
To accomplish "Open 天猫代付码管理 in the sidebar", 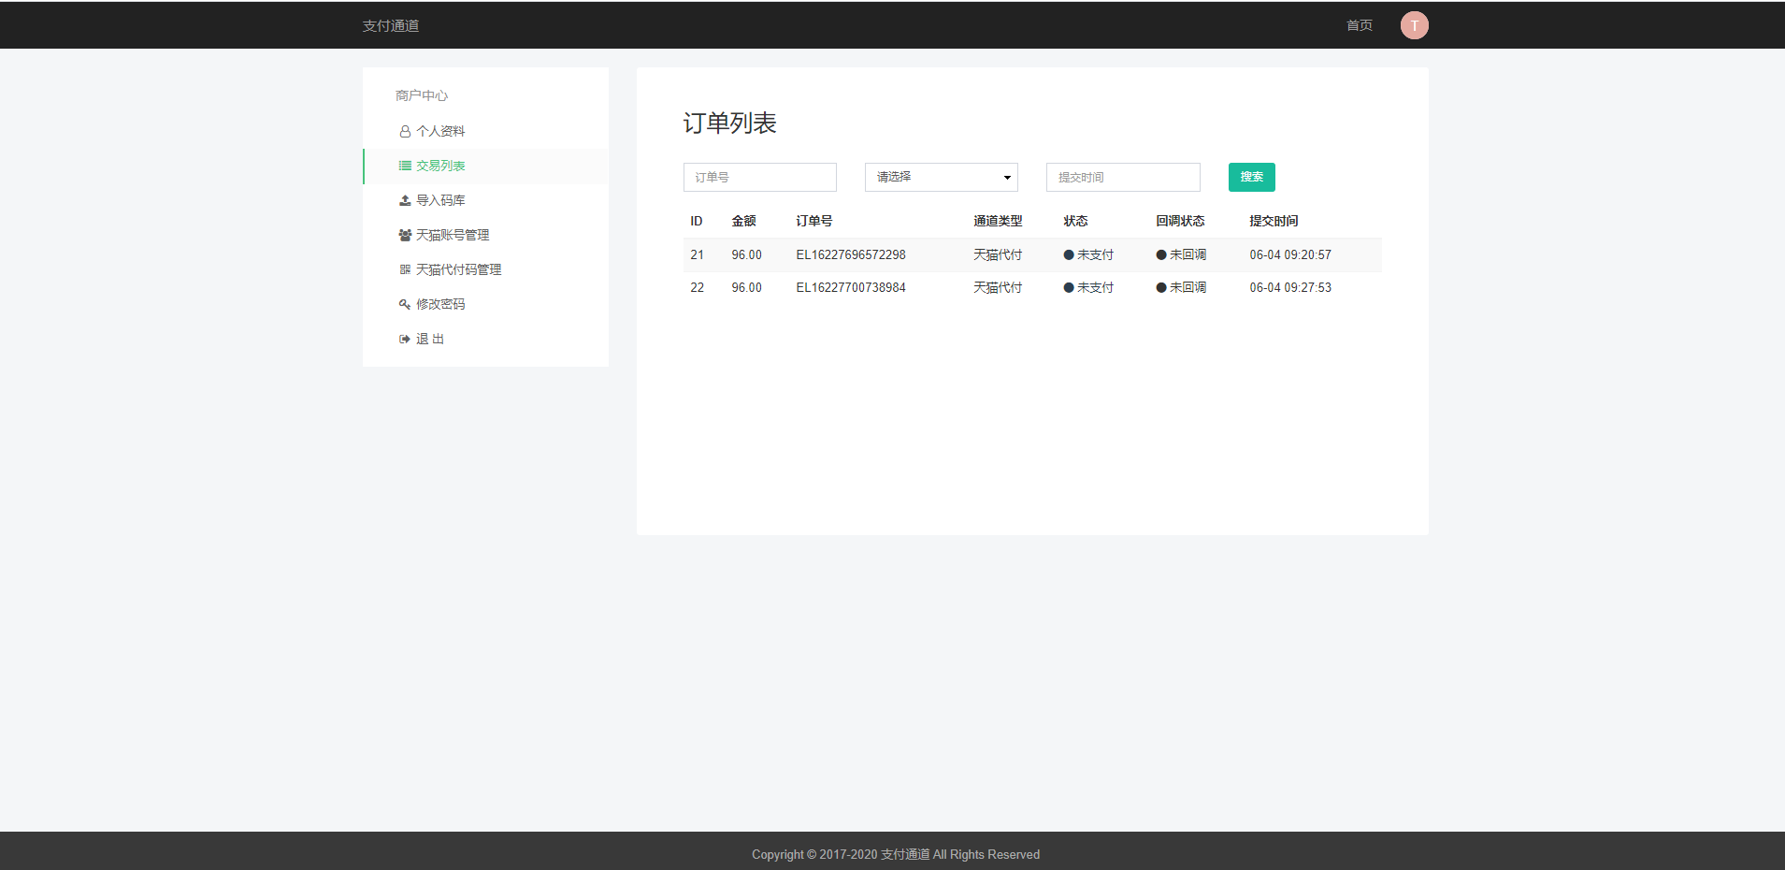I will tap(458, 269).
